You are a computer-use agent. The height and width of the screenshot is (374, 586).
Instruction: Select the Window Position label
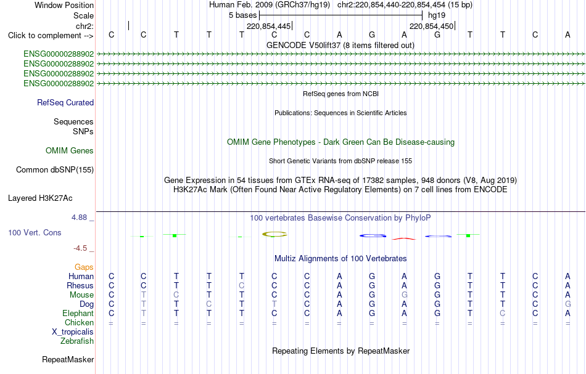click(x=64, y=5)
